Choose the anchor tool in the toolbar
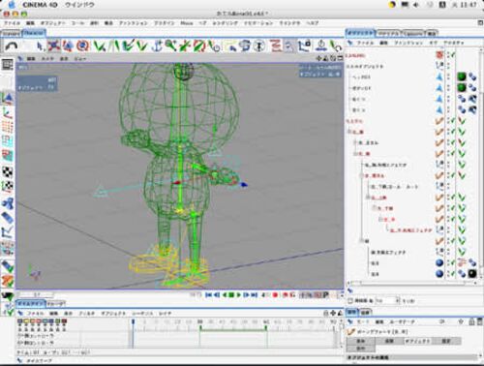Screen dimensions: 484x366 (158, 46)
